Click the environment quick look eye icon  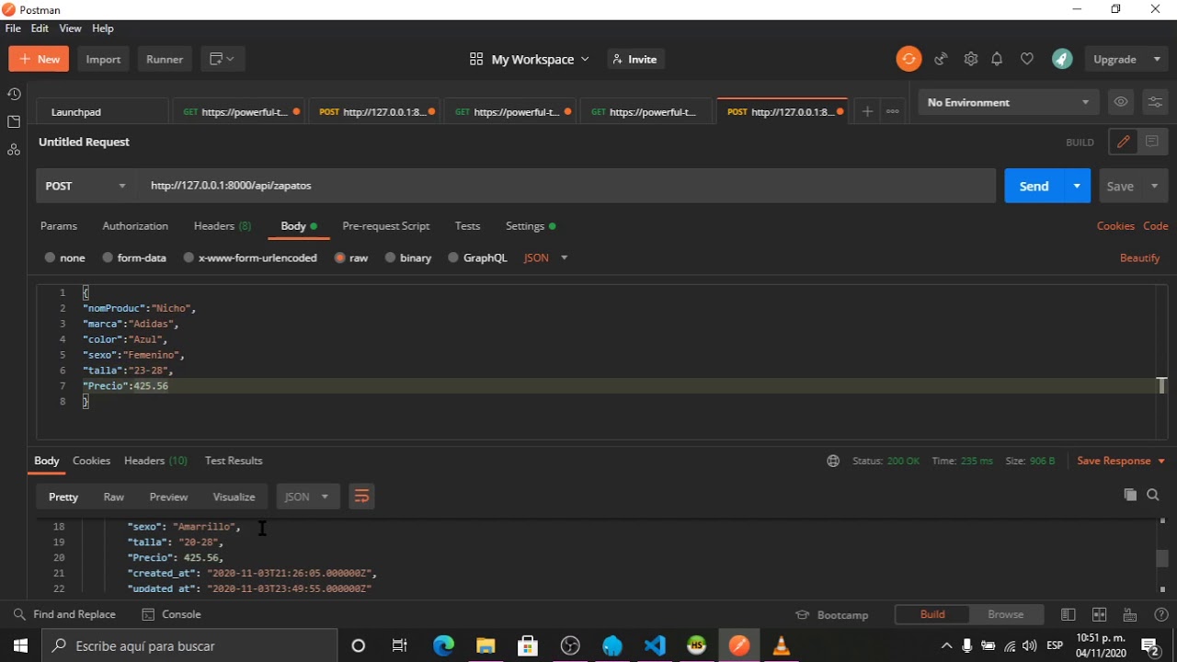[x=1120, y=102]
